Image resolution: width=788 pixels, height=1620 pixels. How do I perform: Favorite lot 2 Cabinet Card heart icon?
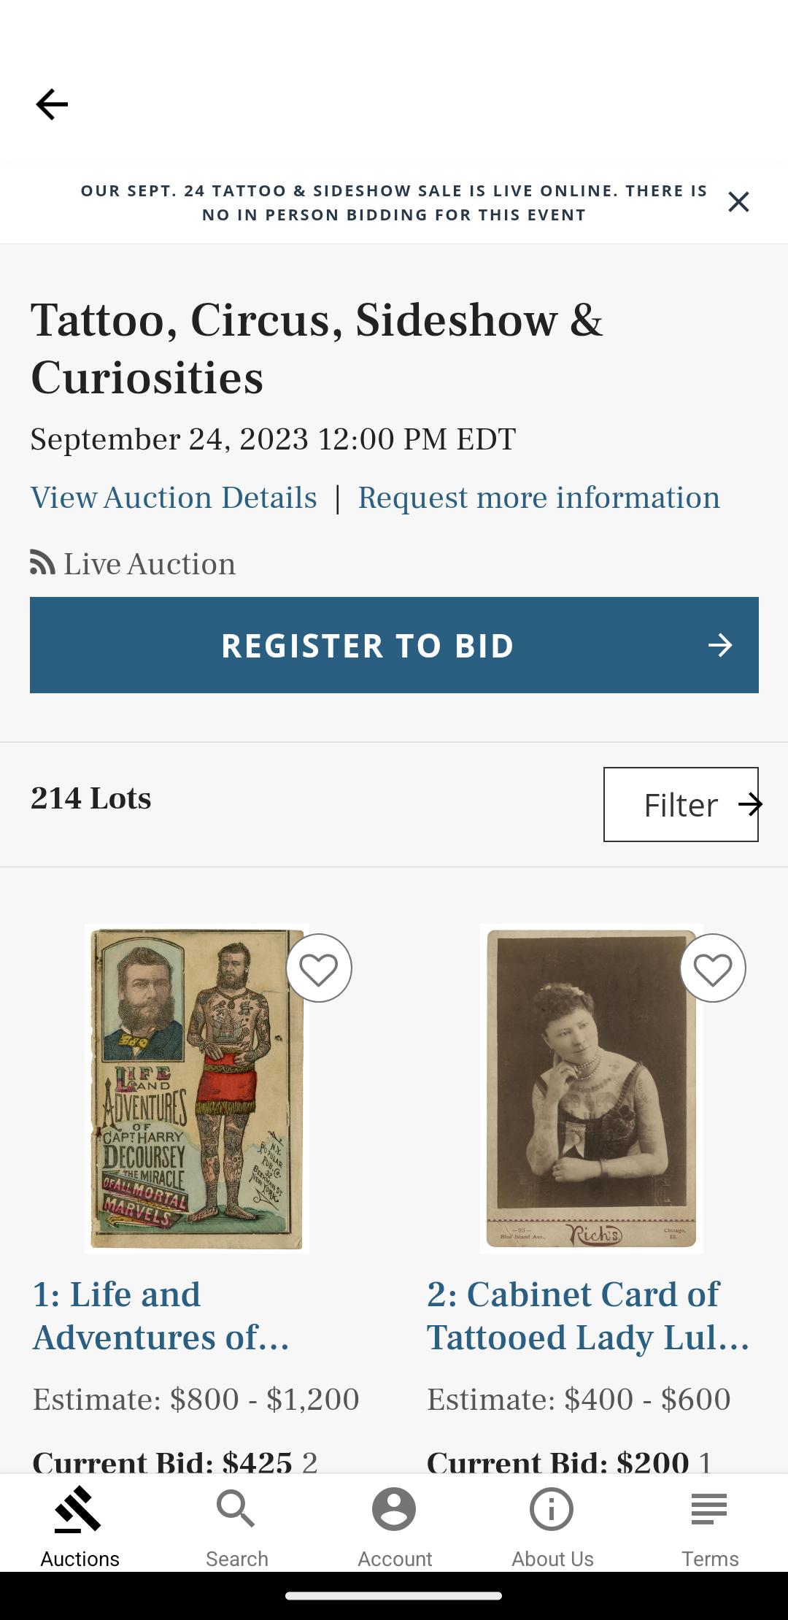tap(713, 968)
